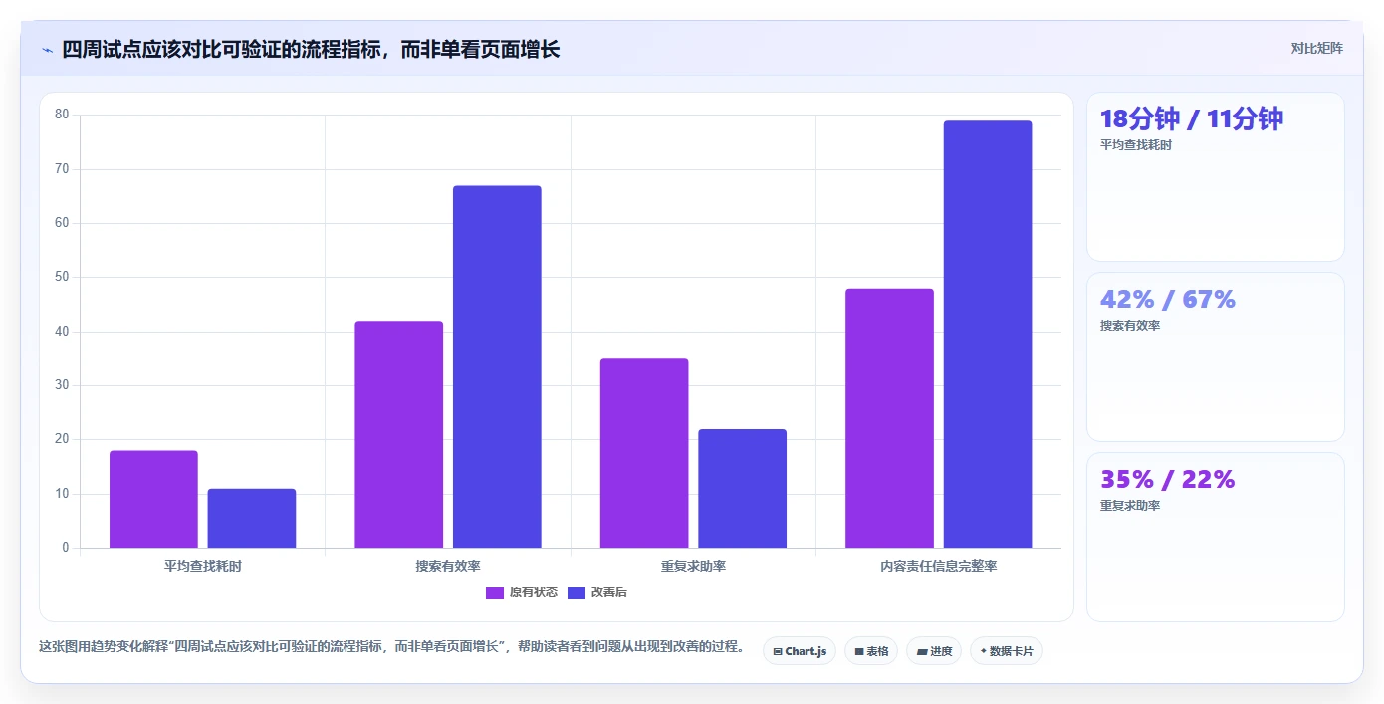Click the 搜索有效率 axis label
This screenshot has height=704, width=1384.
coord(448,566)
